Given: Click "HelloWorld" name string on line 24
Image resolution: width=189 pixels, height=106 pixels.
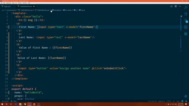Looking at the screenshot, I should tap(32, 92).
